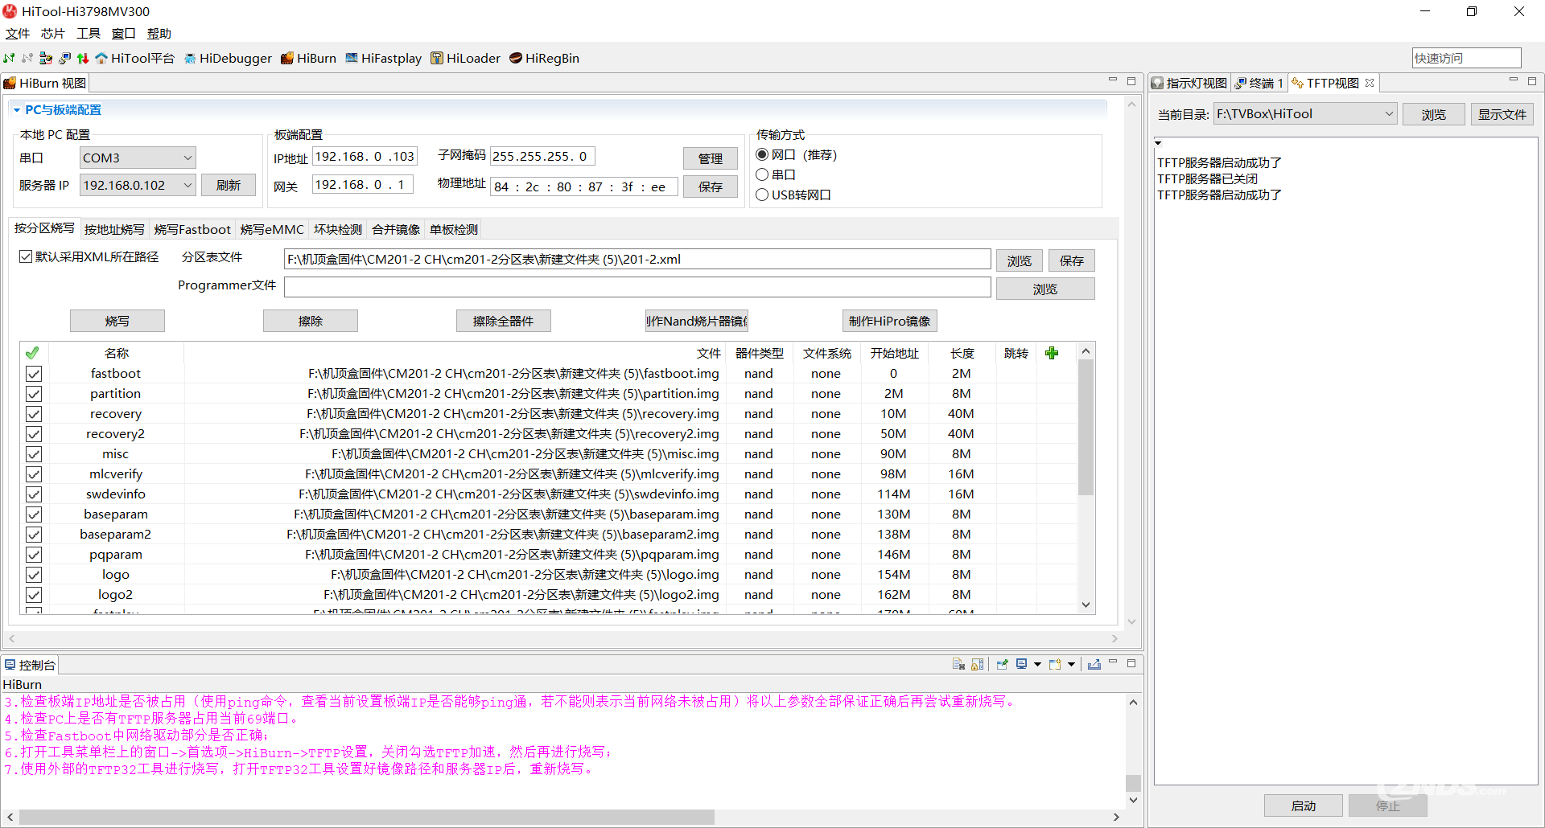Collapse the PC与板端配置 section

[x=16, y=110]
